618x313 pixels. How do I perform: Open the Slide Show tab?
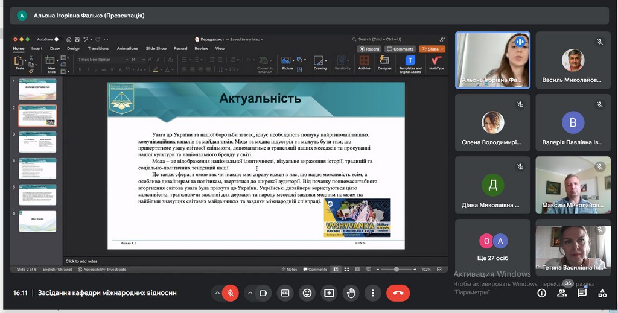click(156, 49)
